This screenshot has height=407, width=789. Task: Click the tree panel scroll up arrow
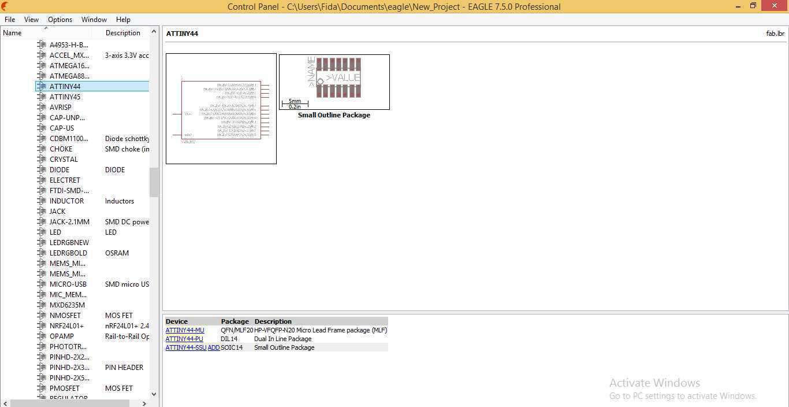(x=154, y=32)
